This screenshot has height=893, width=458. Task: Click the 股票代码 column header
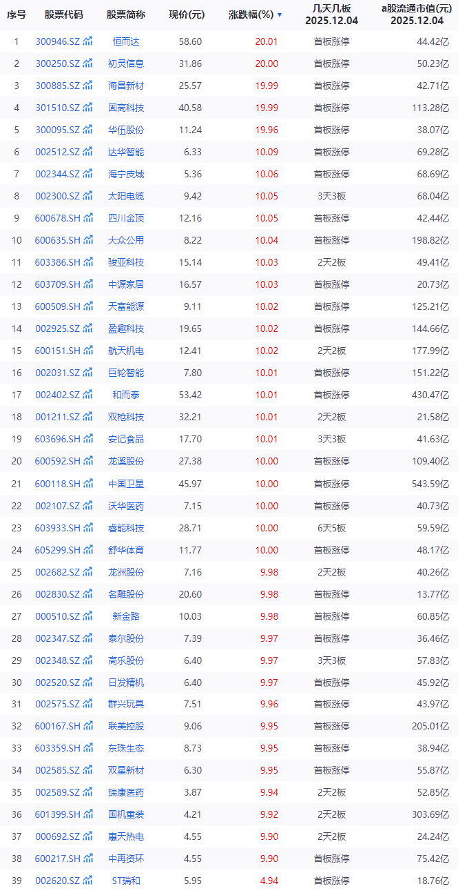[63, 14]
